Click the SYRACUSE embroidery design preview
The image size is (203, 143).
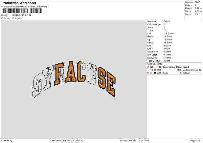coord(74,79)
